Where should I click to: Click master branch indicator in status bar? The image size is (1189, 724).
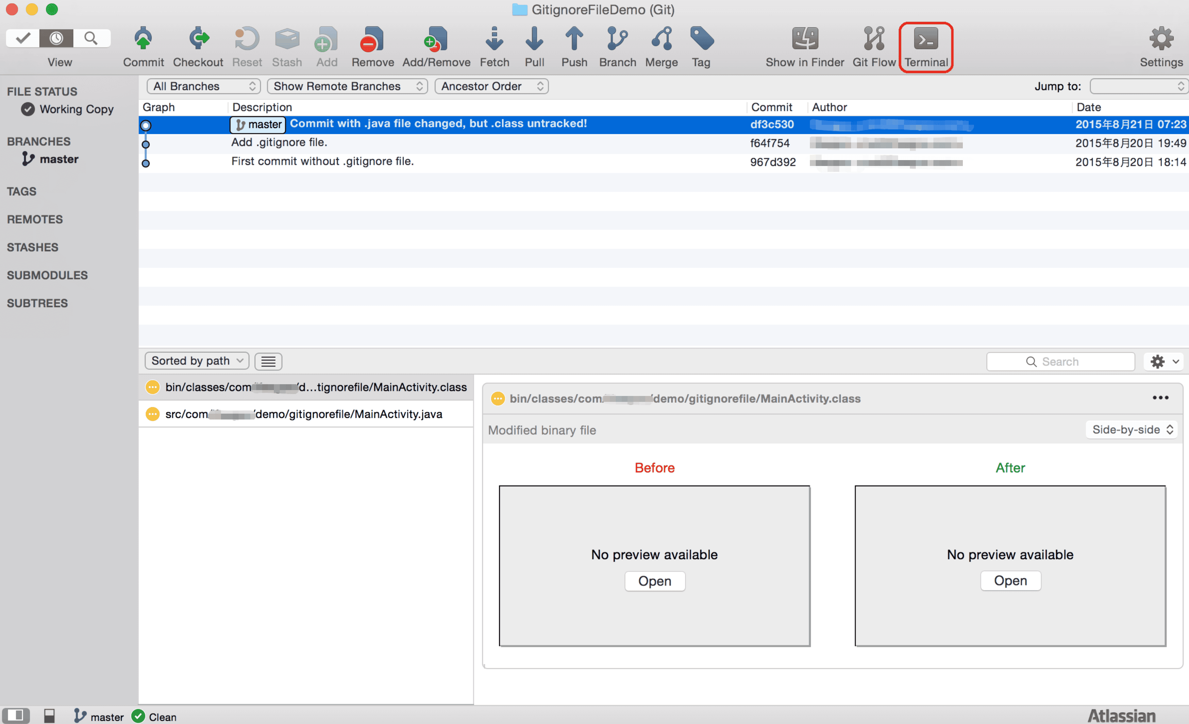[x=99, y=716]
